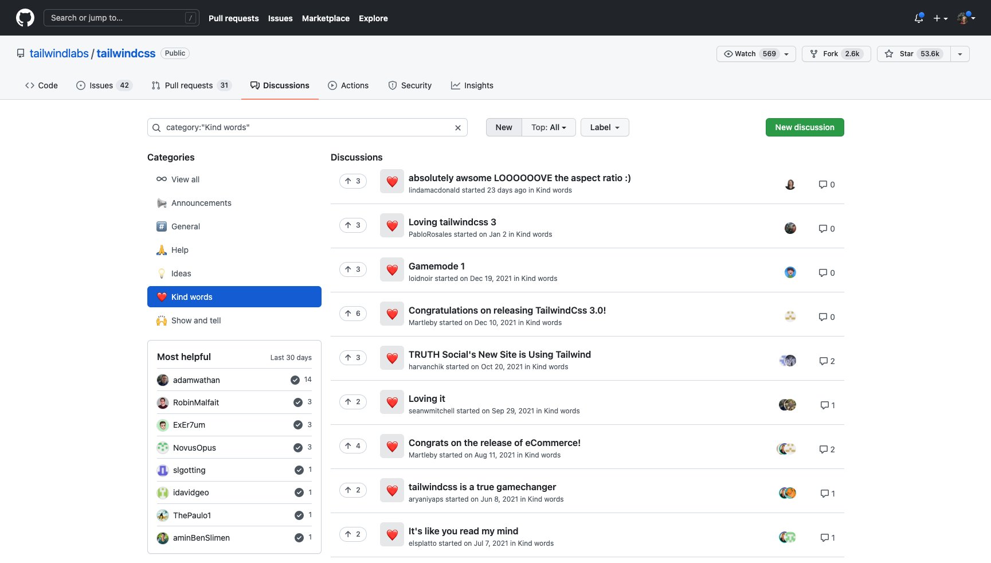Click the heart icon beside Gamemode 1
This screenshot has width=991, height=563.
tap(392, 270)
